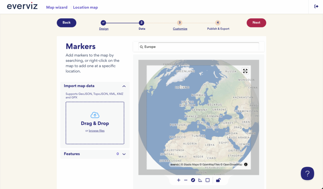The height and width of the screenshot is (189, 323).
Task: Toggle the sign-out icon in the header
Action: [316, 6]
